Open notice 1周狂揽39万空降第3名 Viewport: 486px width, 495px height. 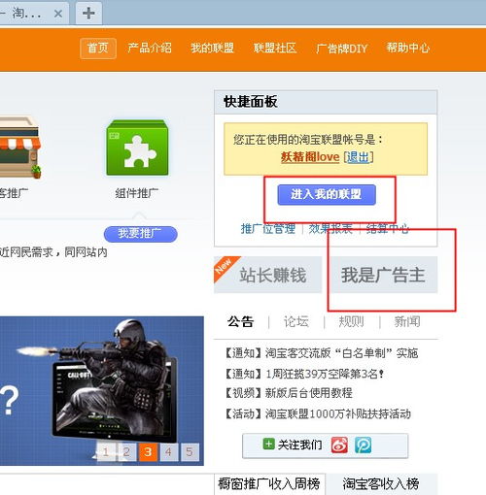[x=325, y=374]
